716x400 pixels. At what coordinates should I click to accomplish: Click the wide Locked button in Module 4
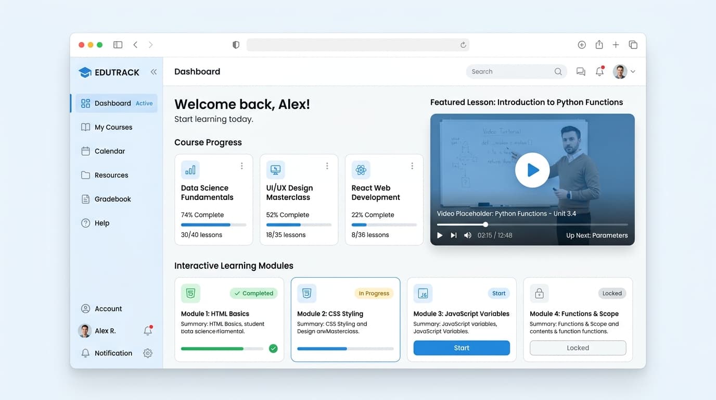578,348
